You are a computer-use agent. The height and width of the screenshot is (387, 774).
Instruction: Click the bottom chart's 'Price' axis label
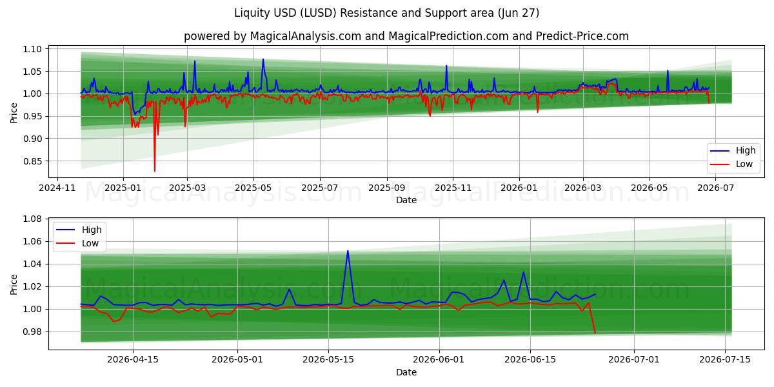coord(14,283)
